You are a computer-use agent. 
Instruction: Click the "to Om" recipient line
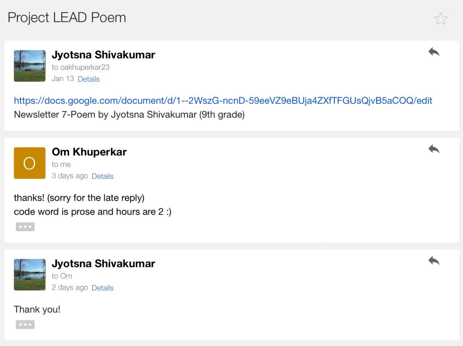62,276
